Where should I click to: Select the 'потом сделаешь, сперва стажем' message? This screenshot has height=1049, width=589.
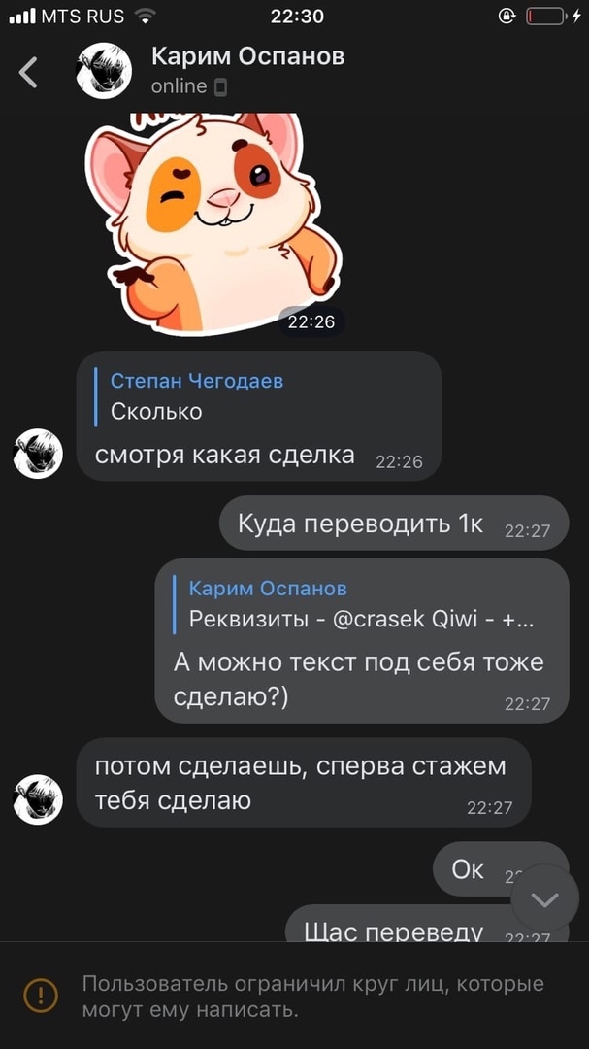pos(304,783)
